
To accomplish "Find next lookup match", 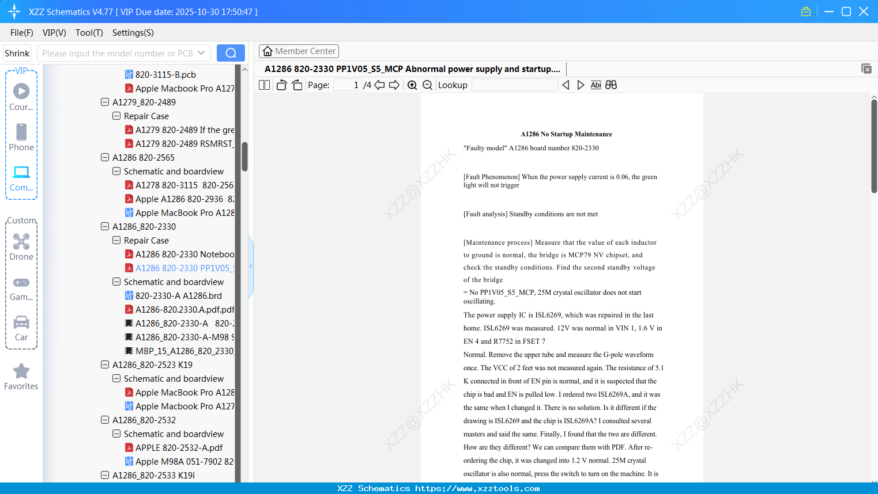I will (x=581, y=85).
